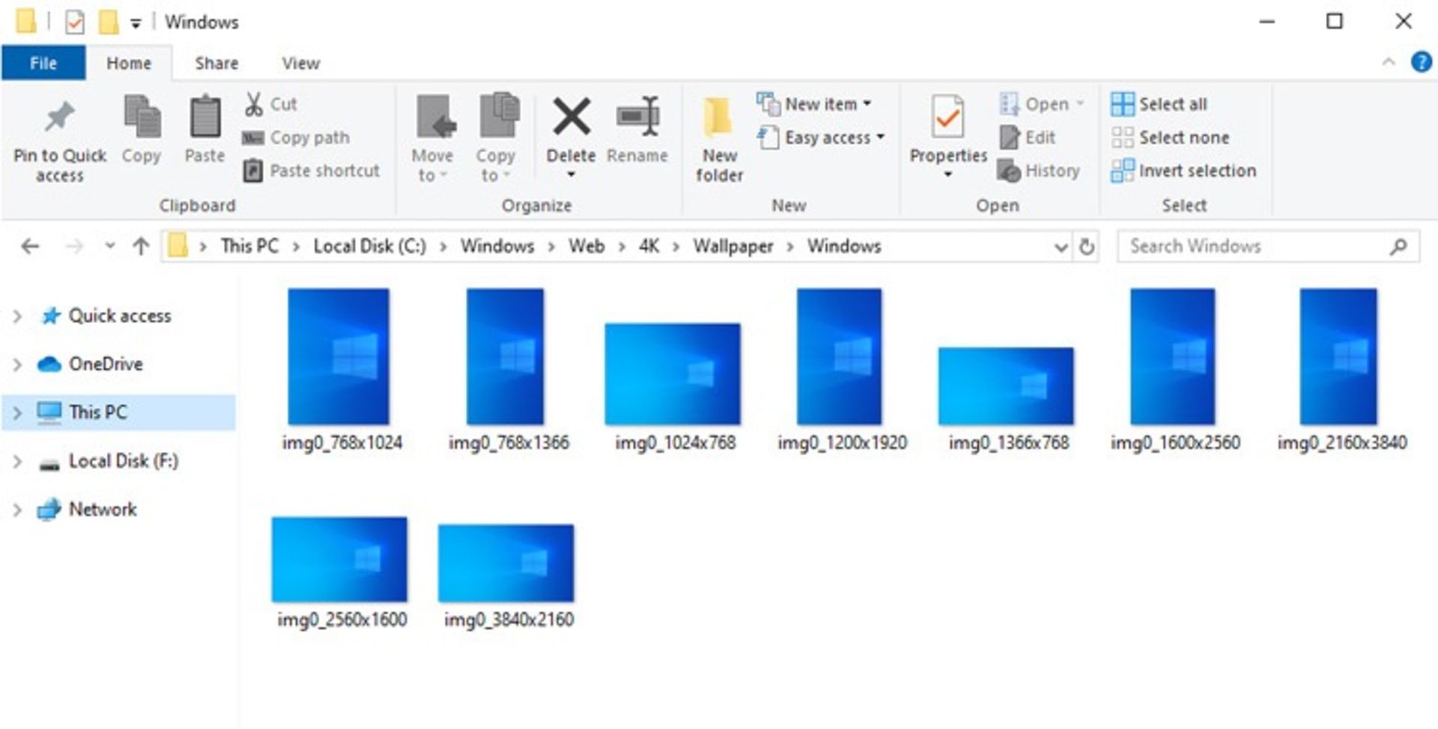
Task: Switch to the View ribbon tab
Action: (301, 63)
